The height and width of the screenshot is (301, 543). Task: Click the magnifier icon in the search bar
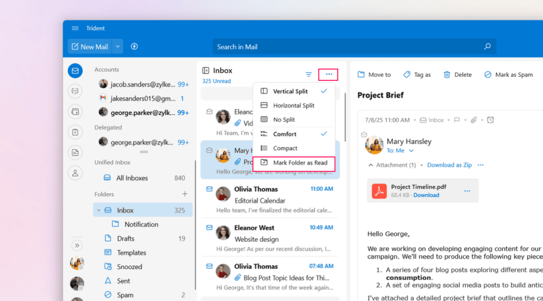(x=487, y=46)
